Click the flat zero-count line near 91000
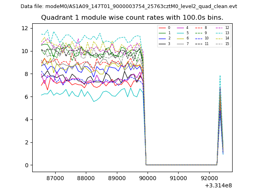Screen dimensions: 258x193 [x=178, y=164]
